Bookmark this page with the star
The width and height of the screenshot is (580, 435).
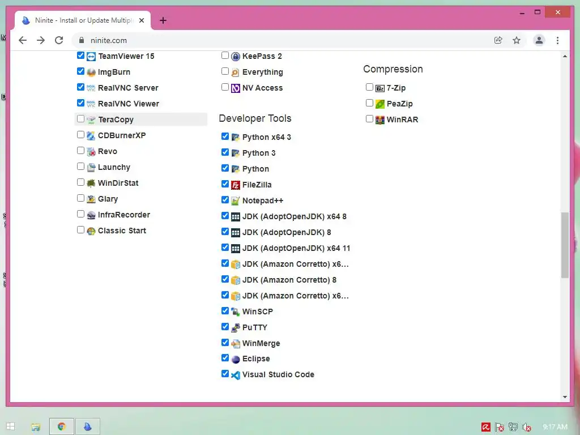coord(517,40)
